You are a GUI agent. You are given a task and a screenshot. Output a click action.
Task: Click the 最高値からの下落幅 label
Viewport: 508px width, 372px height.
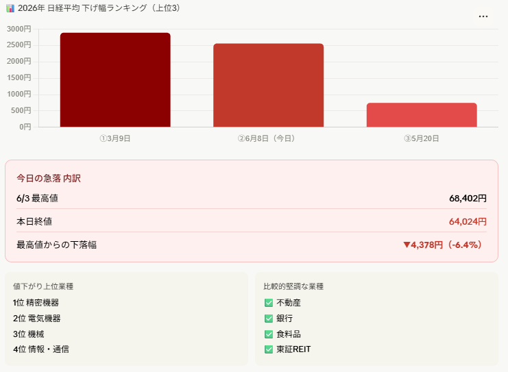(x=57, y=245)
